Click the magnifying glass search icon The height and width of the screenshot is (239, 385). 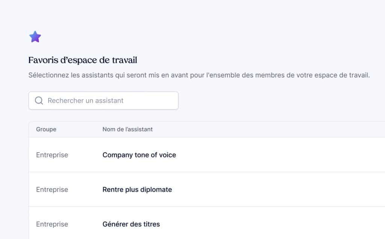click(x=39, y=101)
